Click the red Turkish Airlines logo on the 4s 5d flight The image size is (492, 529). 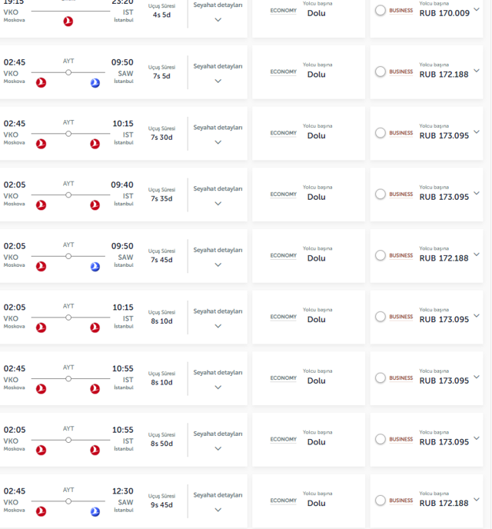68,22
